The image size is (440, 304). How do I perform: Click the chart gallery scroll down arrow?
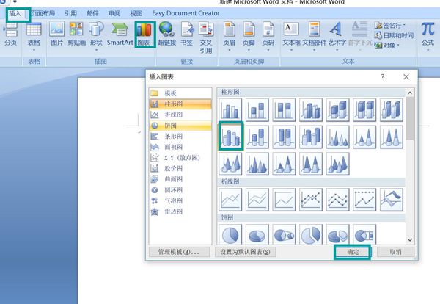pyautogui.click(x=410, y=239)
